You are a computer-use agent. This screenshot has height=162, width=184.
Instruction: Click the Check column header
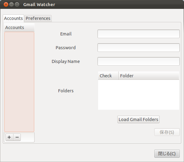108,75
